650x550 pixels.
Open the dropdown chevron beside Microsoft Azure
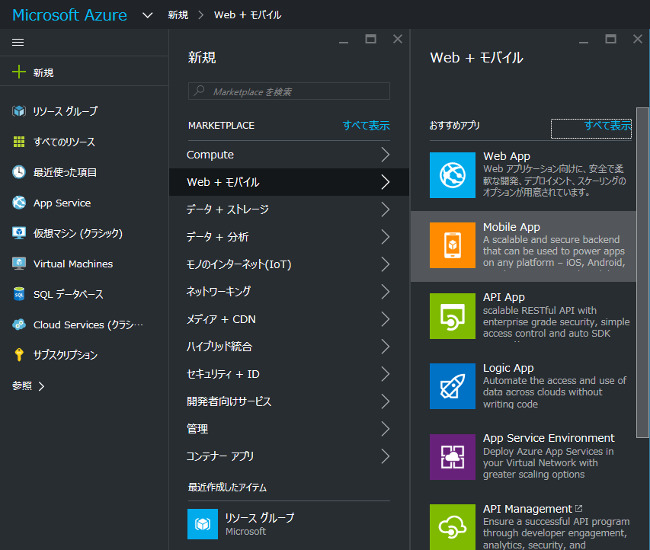(x=148, y=15)
